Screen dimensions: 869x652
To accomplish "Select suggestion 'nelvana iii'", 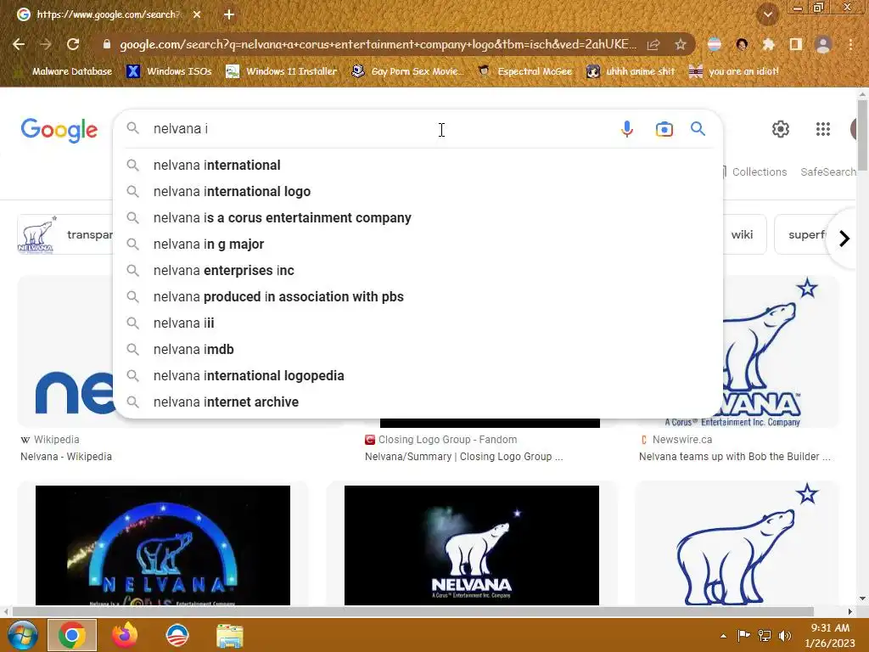I will [418, 323].
